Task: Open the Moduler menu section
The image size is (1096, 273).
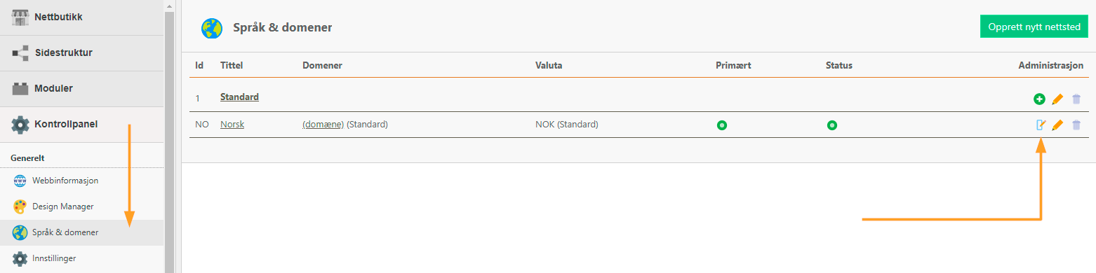Action: pyautogui.click(x=81, y=88)
